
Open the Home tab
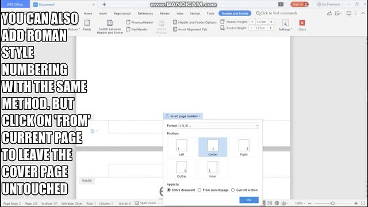click(88, 13)
